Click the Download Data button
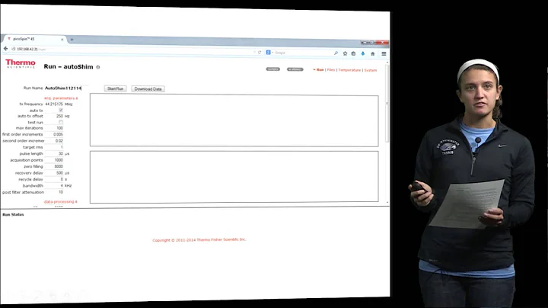This screenshot has width=548, height=308. tap(148, 89)
